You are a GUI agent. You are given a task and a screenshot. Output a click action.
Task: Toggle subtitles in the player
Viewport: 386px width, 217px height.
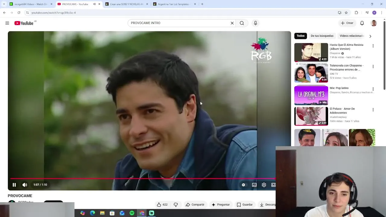pyautogui.click(x=255, y=185)
